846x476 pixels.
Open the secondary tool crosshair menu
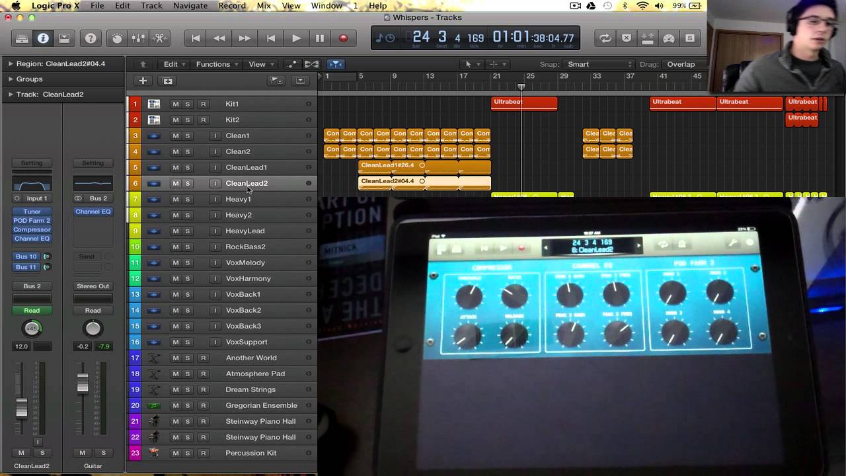click(x=497, y=64)
